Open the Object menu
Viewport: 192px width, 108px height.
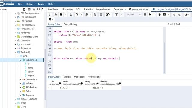[x=31, y=4]
